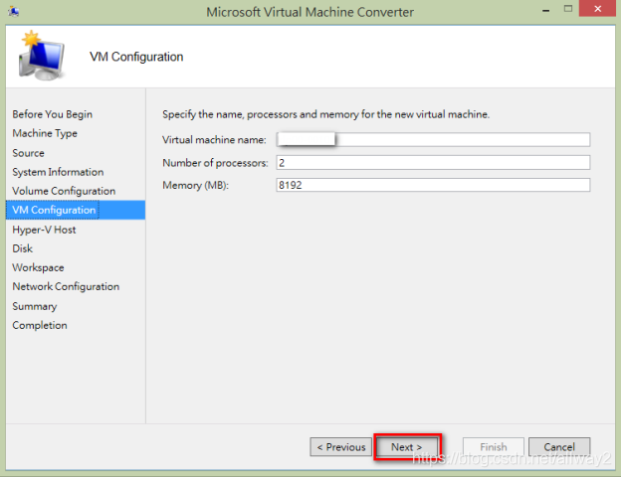This screenshot has height=477, width=621.
Task: Close the Microsoft Virtual Machine Converter window
Action: (x=597, y=9)
